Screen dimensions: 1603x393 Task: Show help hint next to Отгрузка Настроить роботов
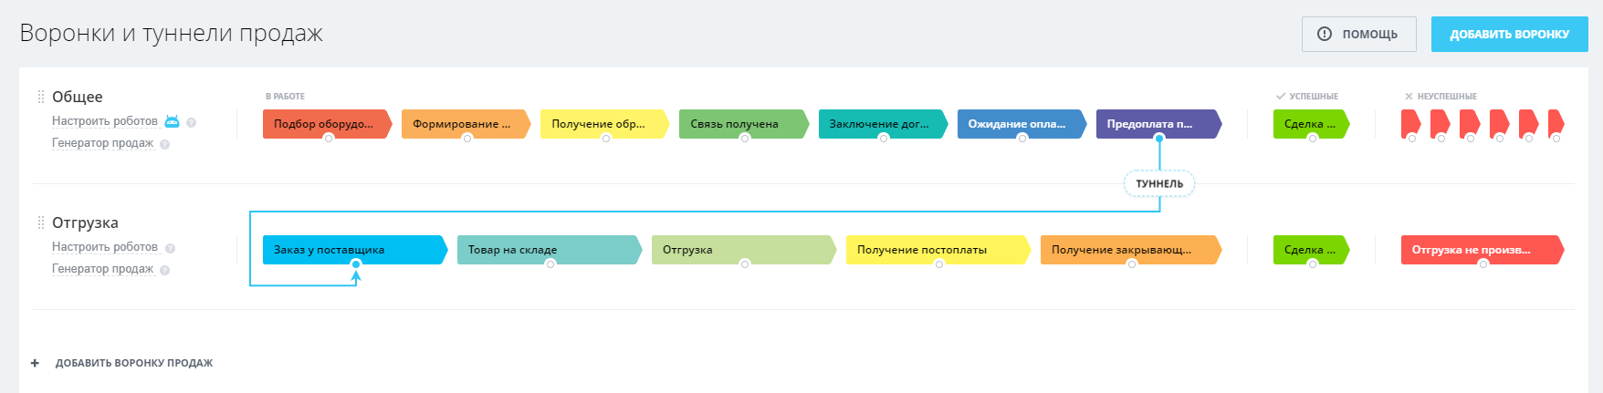click(x=170, y=248)
